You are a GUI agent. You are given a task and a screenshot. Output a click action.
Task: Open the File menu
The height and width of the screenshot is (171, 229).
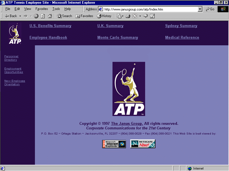point(8,9)
